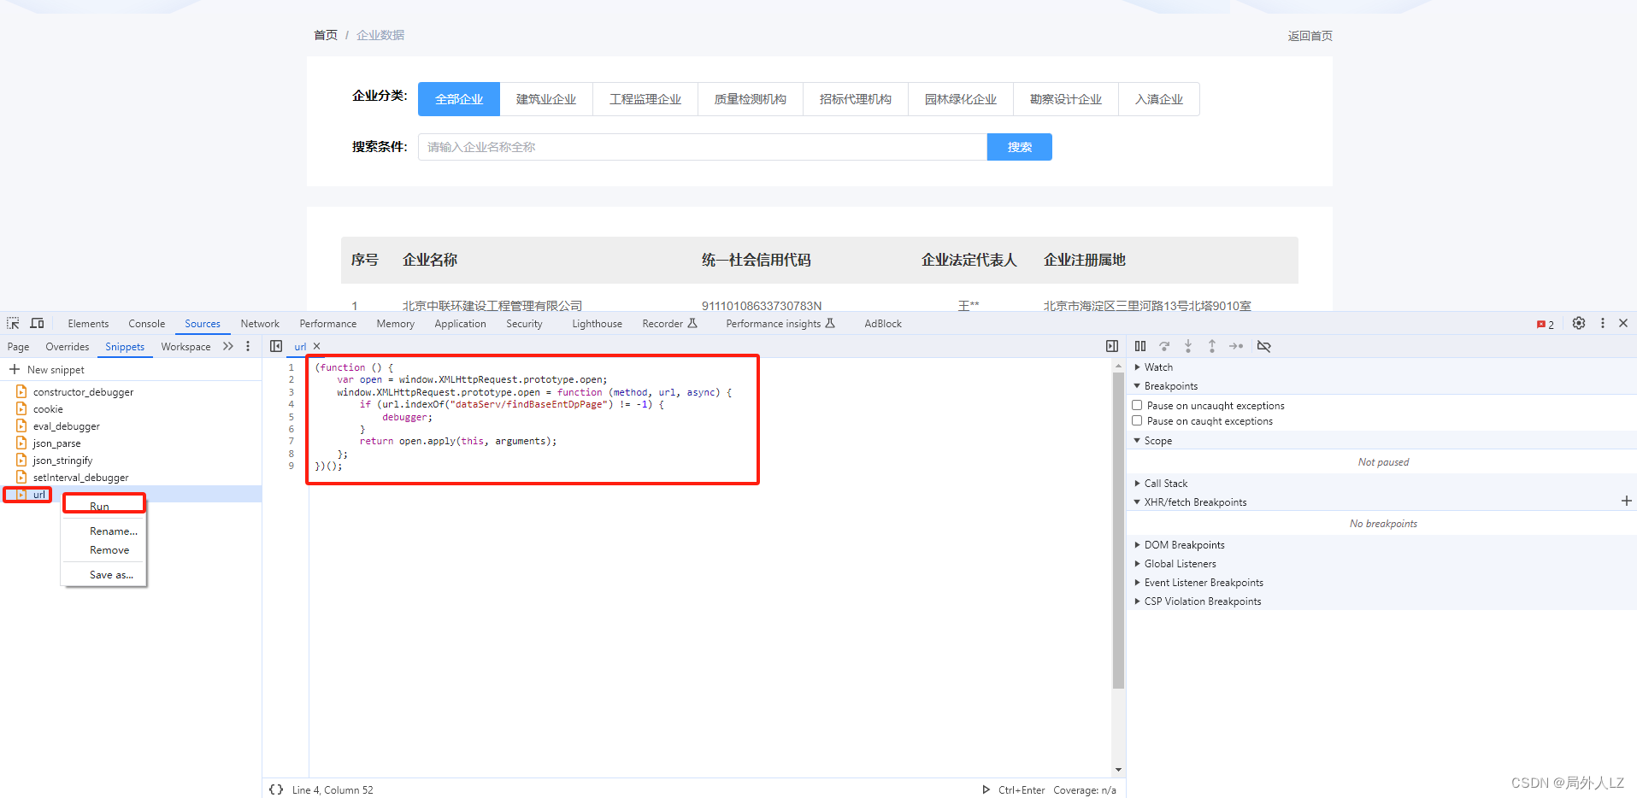Image resolution: width=1637 pixels, height=798 pixels.
Task: Open the Network tab
Action: 260,324
